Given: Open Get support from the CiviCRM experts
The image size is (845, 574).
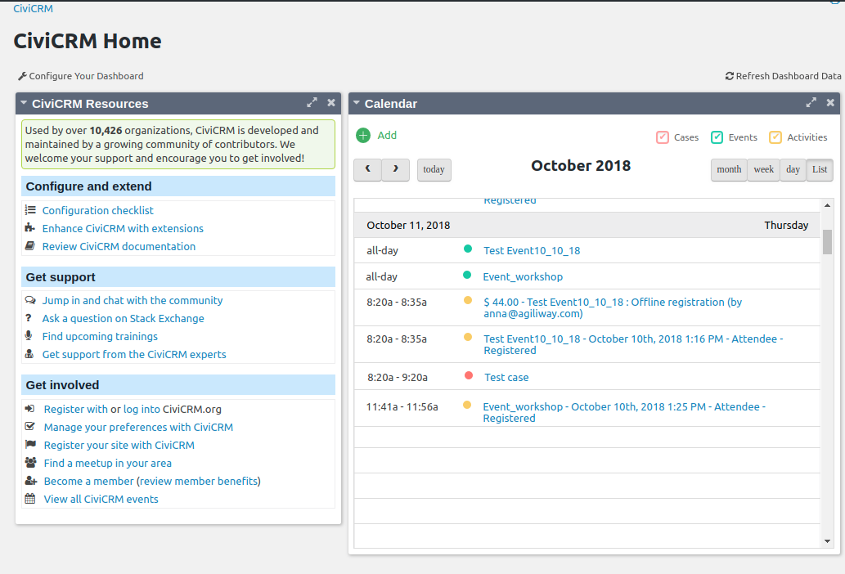Looking at the screenshot, I should point(134,354).
